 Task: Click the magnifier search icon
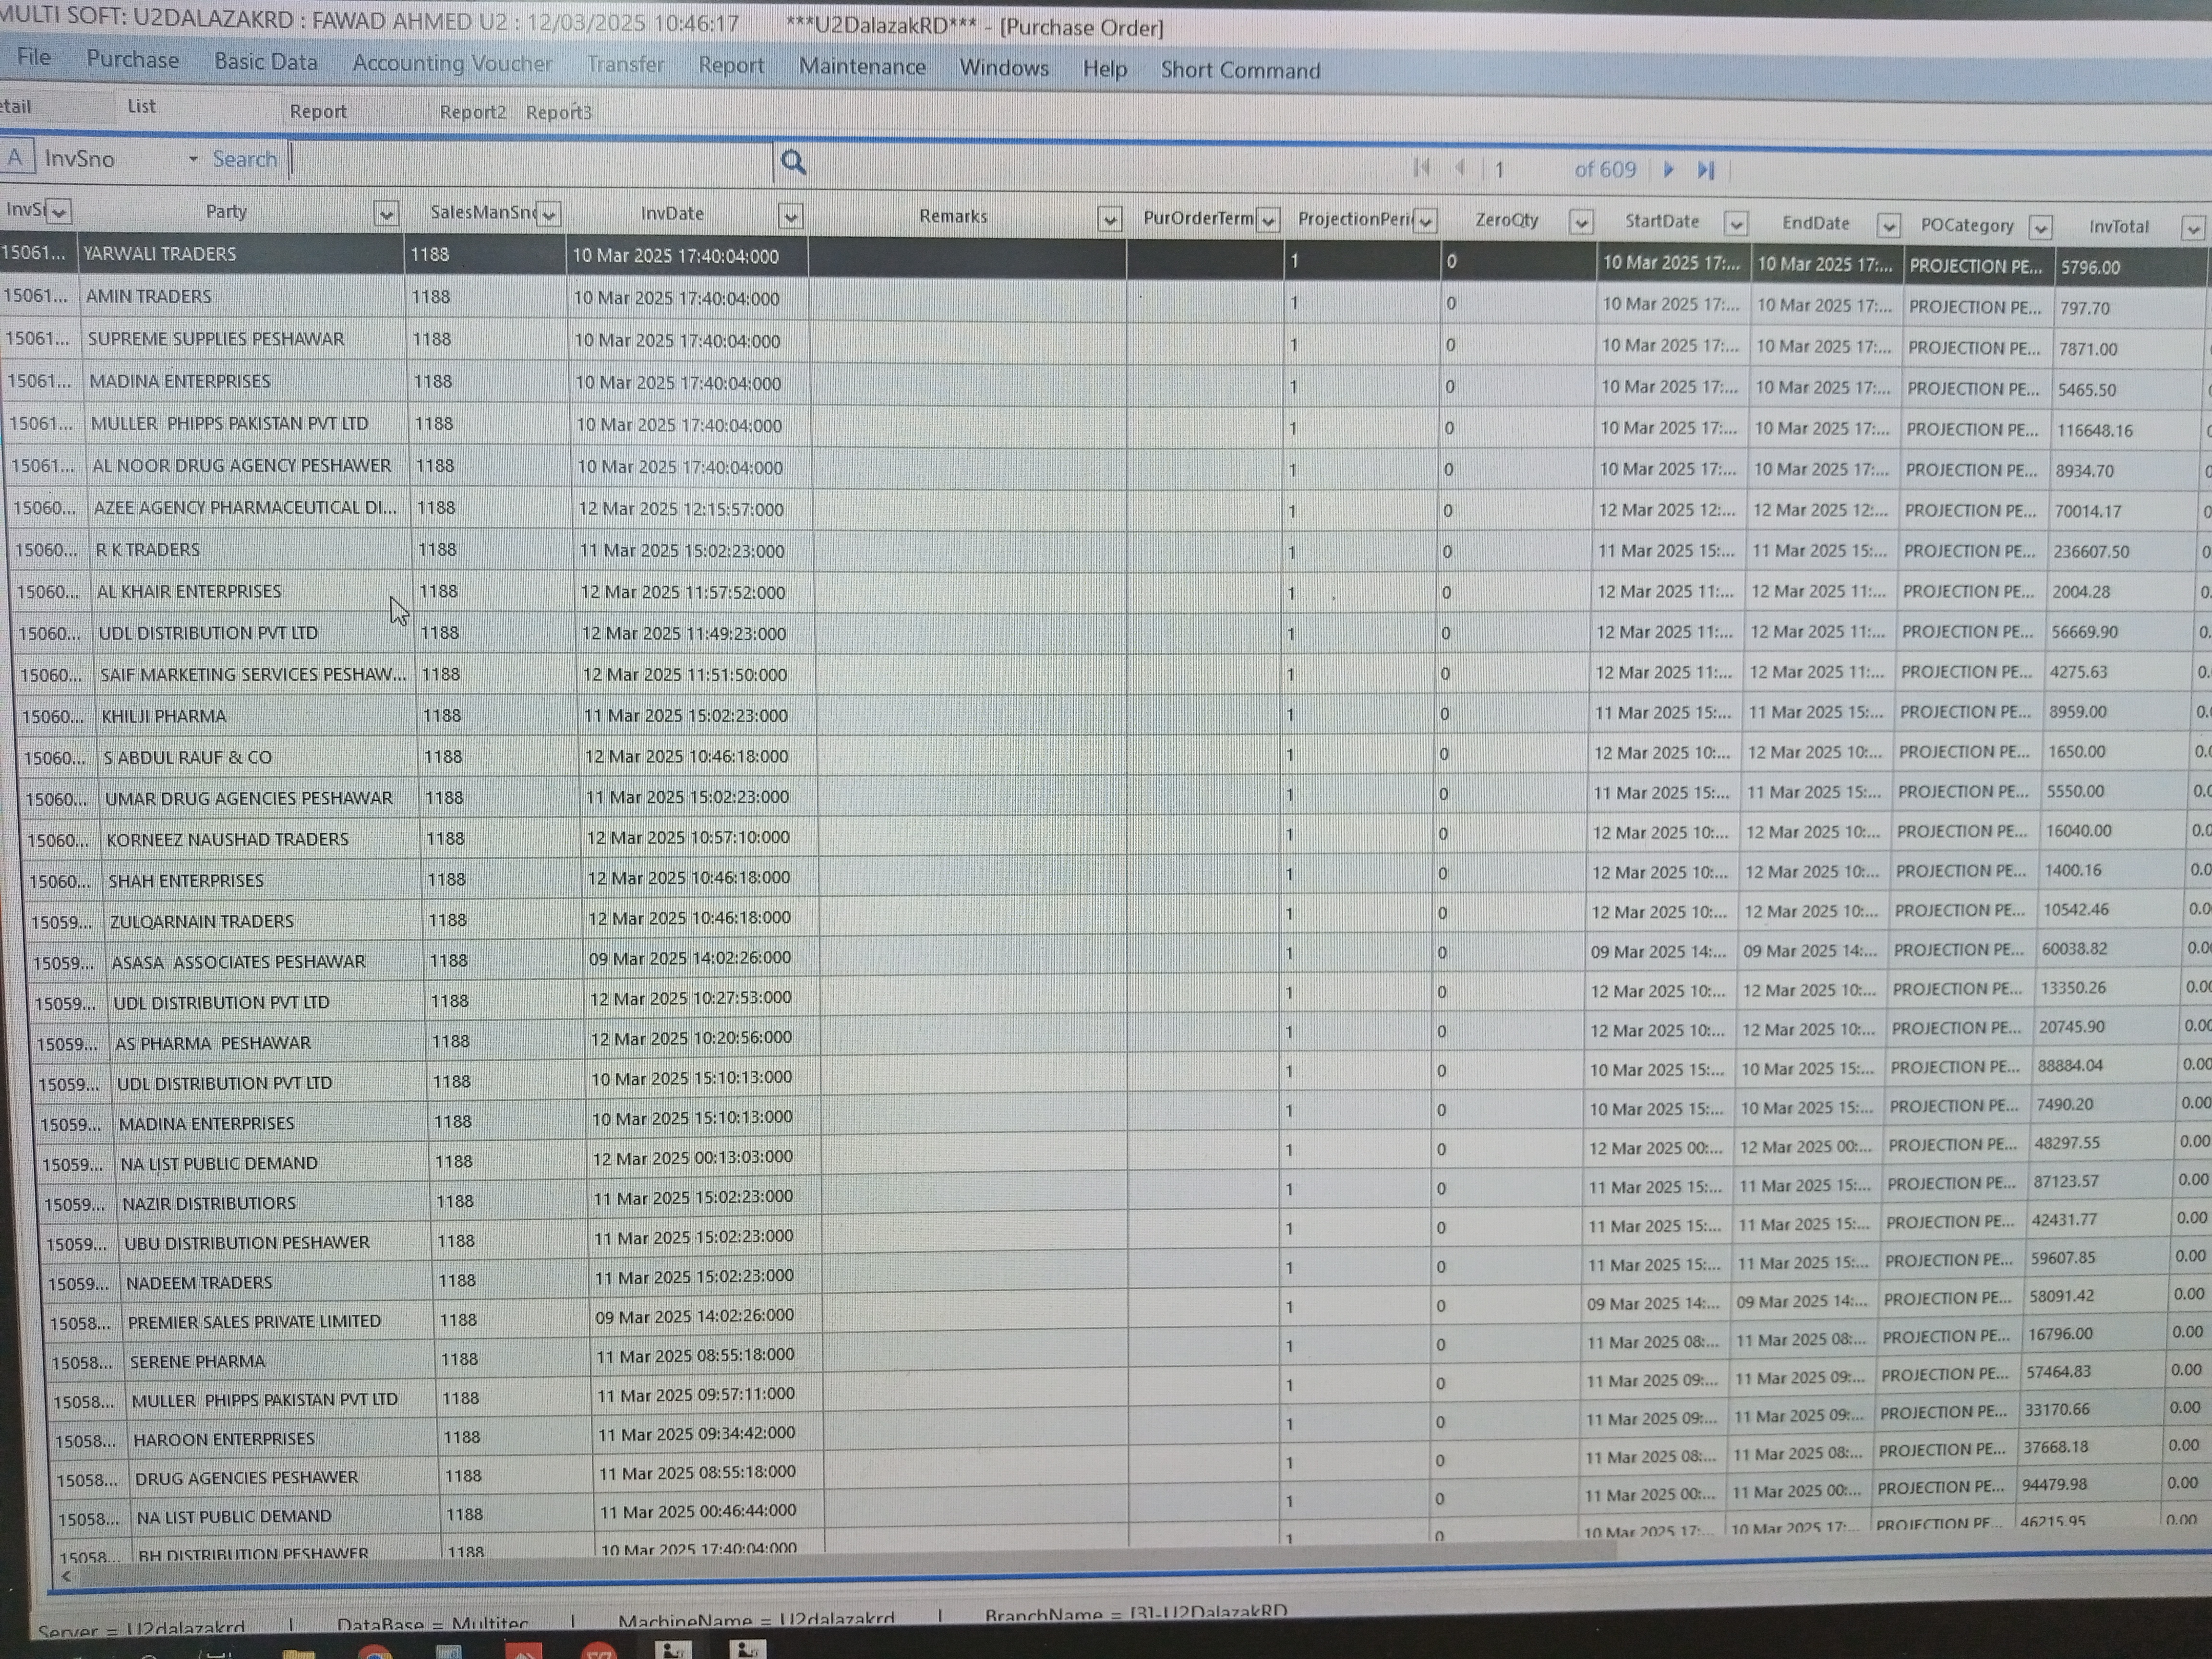coord(793,162)
